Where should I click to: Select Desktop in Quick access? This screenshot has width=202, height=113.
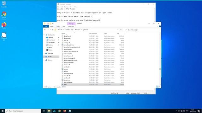50,37
